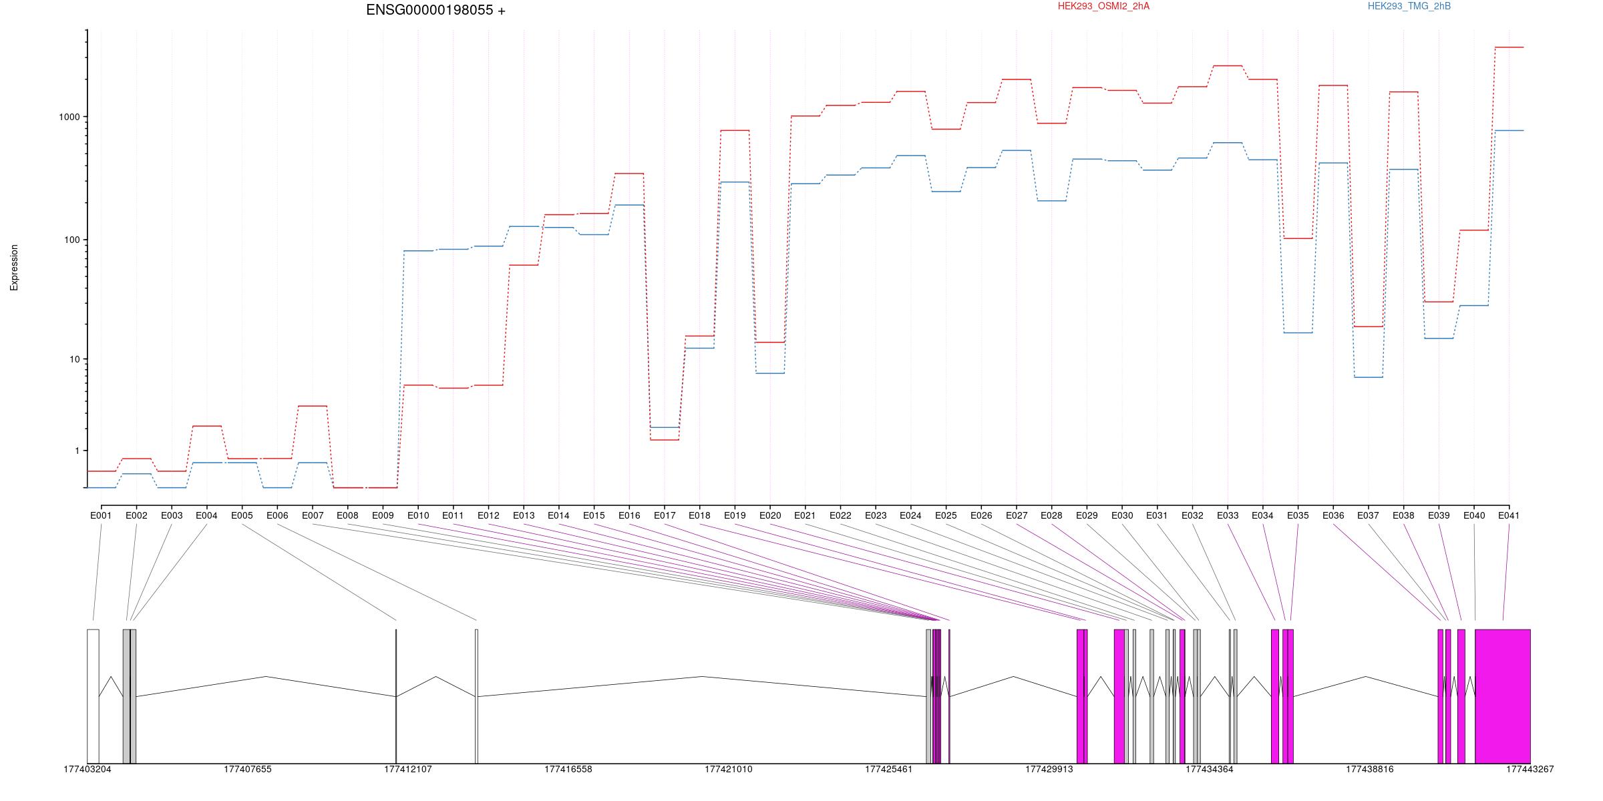Click exon label E007
The height and width of the screenshot is (801, 1603).
pyautogui.click(x=313, y=515)
